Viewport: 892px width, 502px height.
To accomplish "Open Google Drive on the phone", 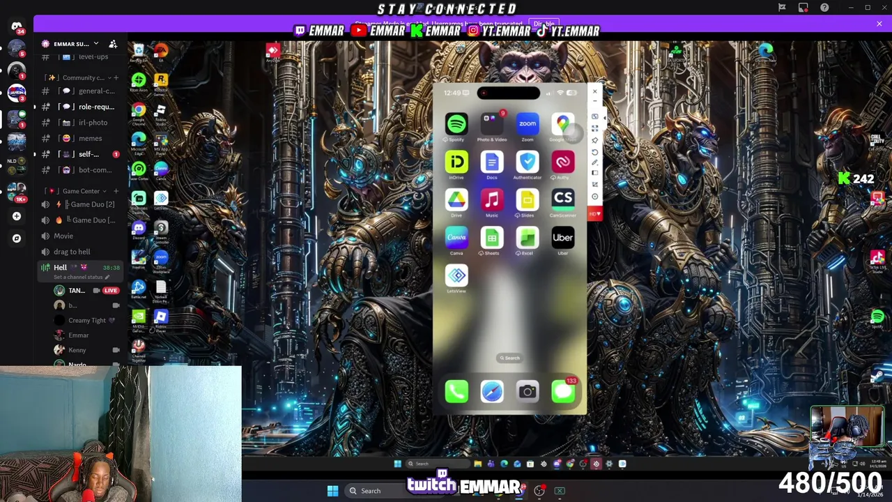I will (x=456, y=199).
